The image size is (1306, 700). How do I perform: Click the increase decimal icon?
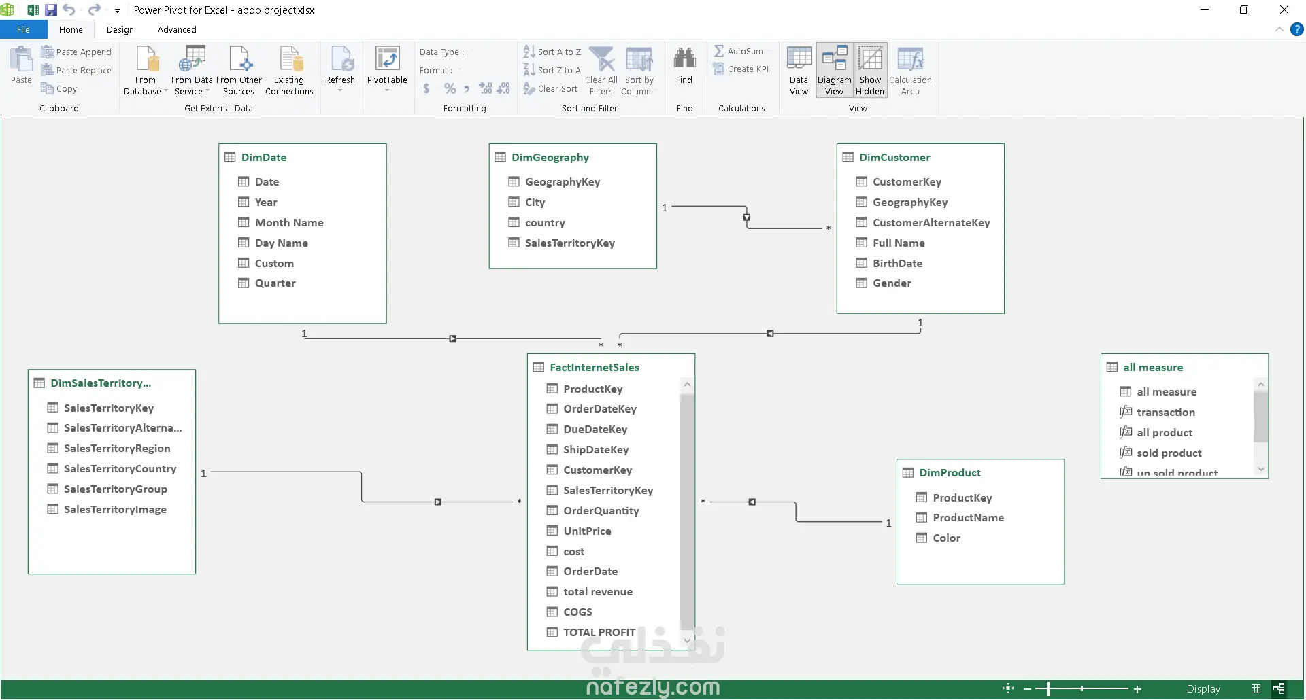[x=485, y=88]
